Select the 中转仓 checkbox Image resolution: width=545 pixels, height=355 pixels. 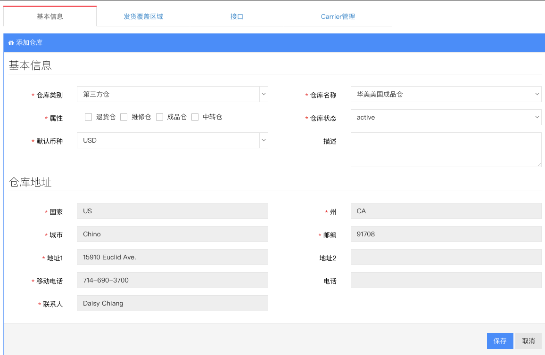coord(195,117)
